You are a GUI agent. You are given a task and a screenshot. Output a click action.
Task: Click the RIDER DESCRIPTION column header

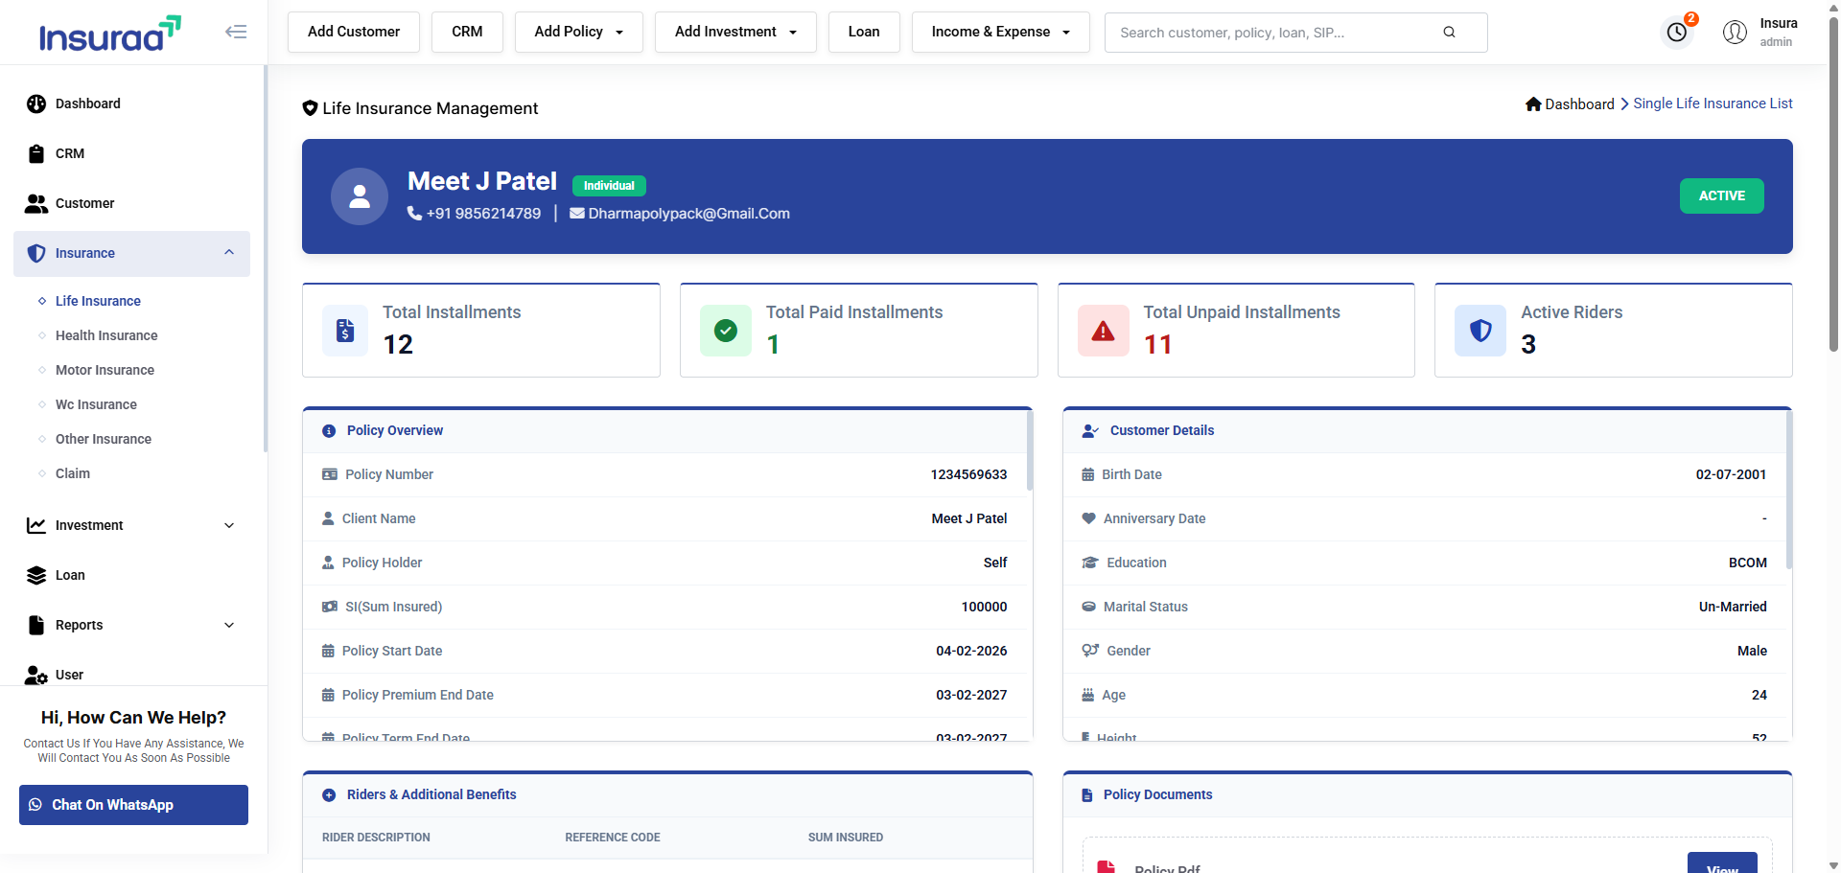pos(376,838)
